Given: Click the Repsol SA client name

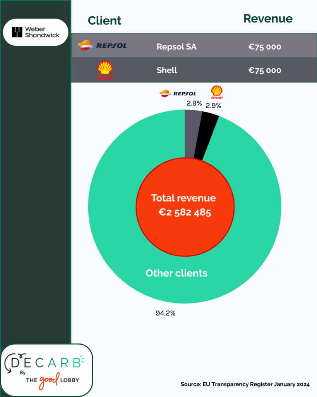Looking at the screenshot, I should pos(176,47).
